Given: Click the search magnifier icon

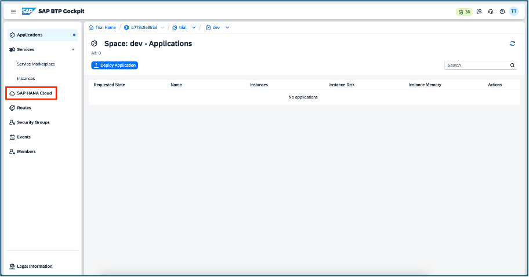Looking at the screenshot, I should tap(512, 65).
